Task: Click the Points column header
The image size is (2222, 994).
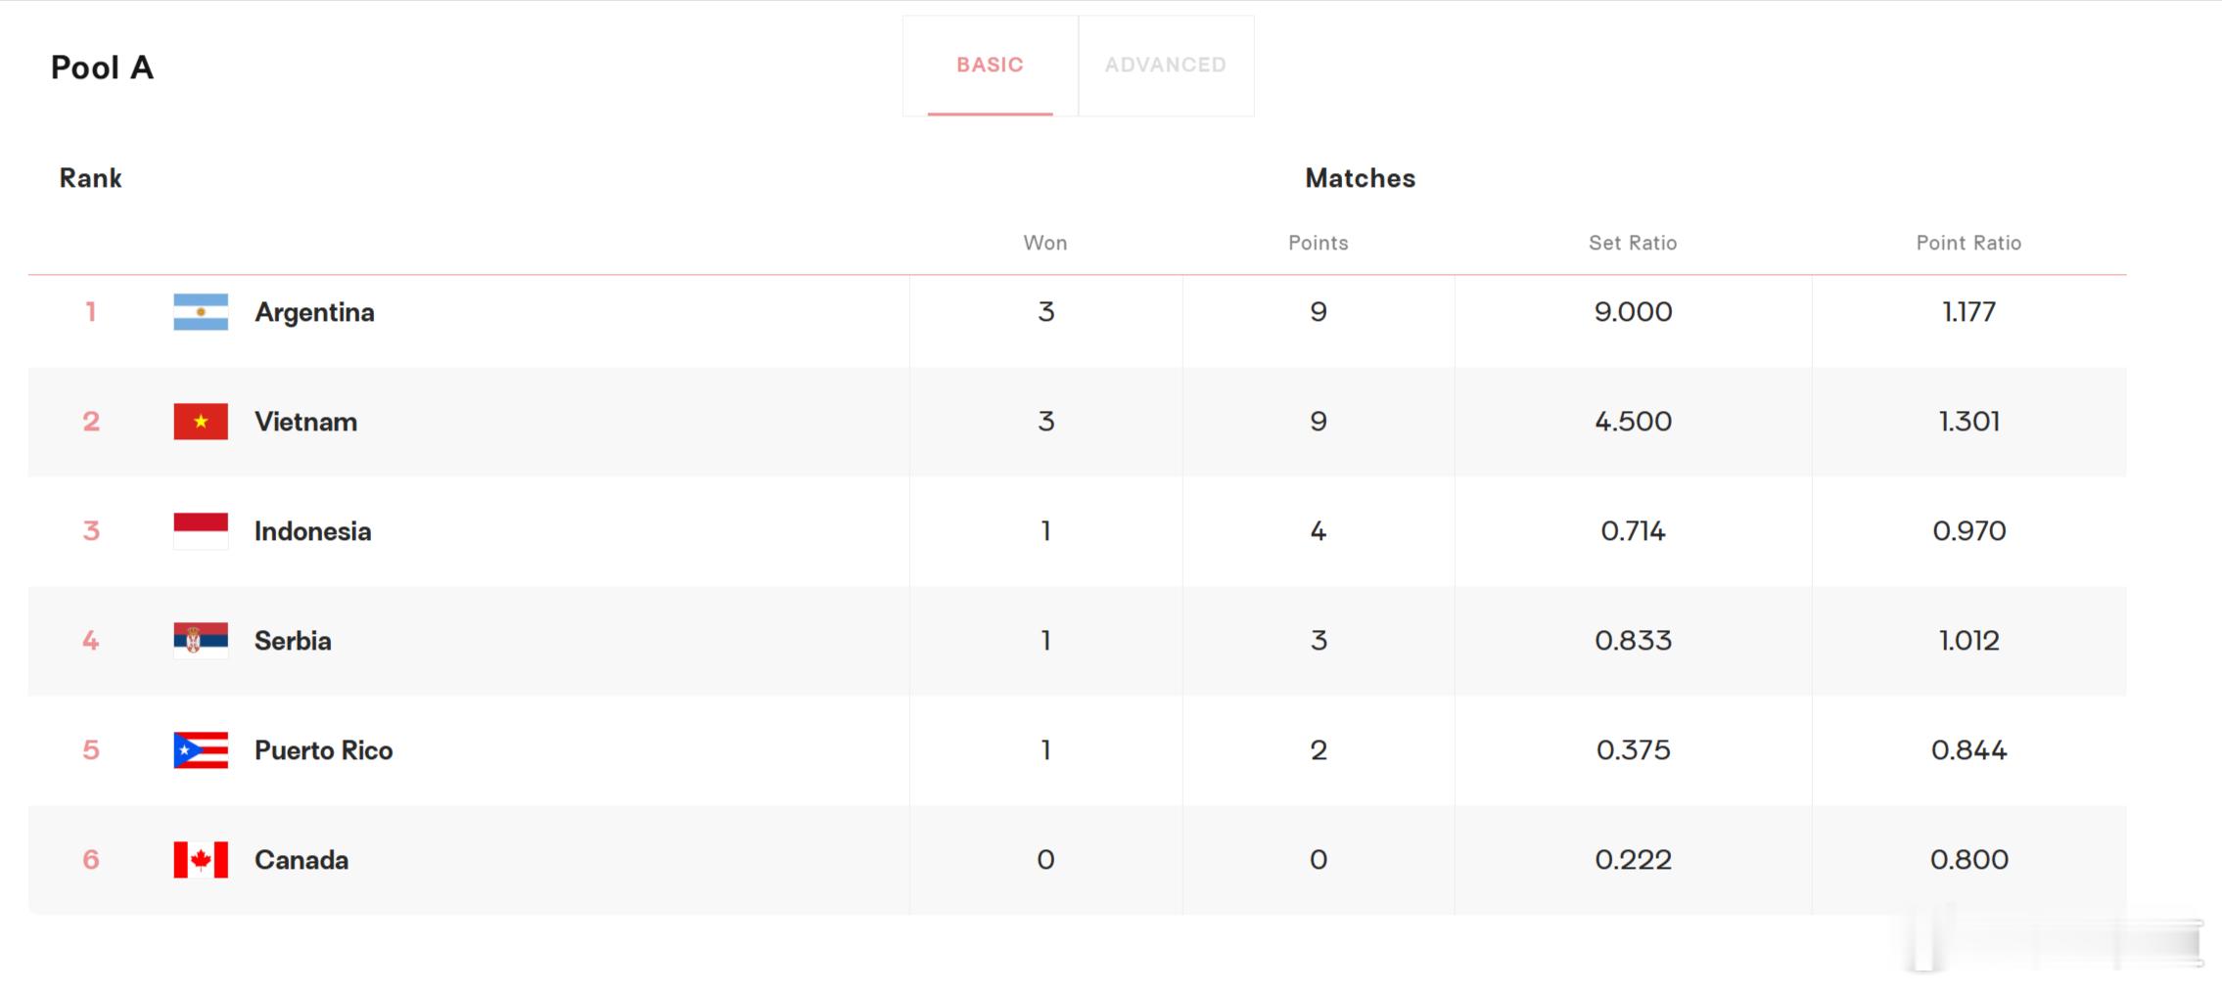Action: pyautogui.click(x=1318, y=243)
